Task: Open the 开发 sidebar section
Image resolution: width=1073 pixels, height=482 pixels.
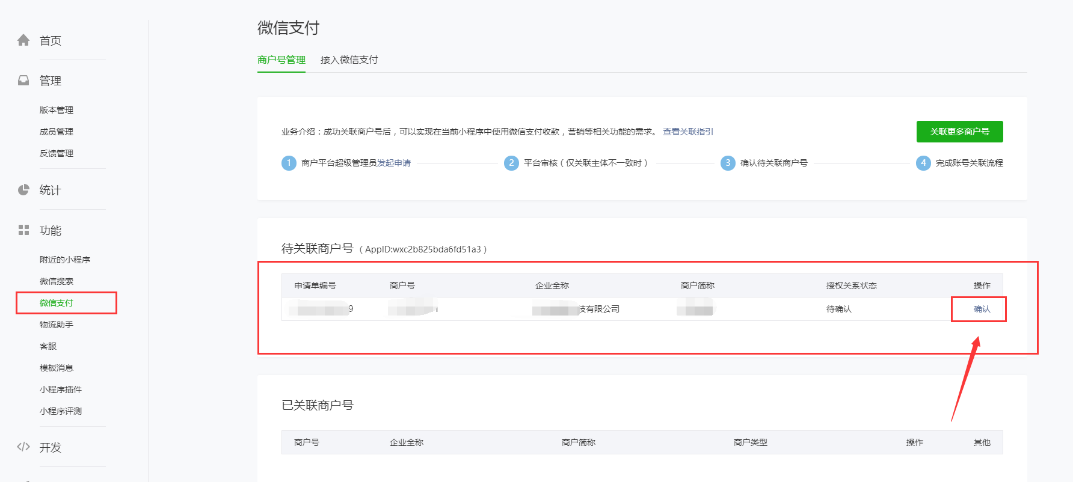Action: coord(51,448)
